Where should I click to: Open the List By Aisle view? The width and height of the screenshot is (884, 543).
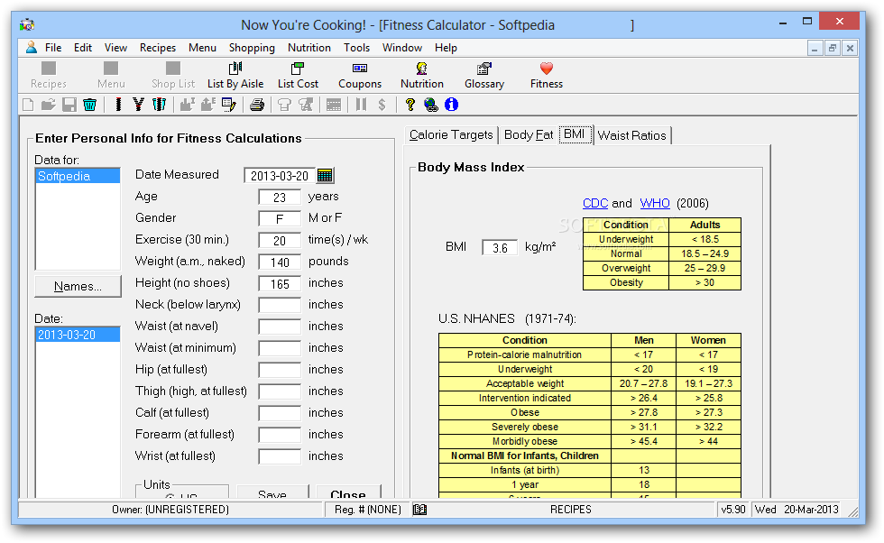coord(235,76)
